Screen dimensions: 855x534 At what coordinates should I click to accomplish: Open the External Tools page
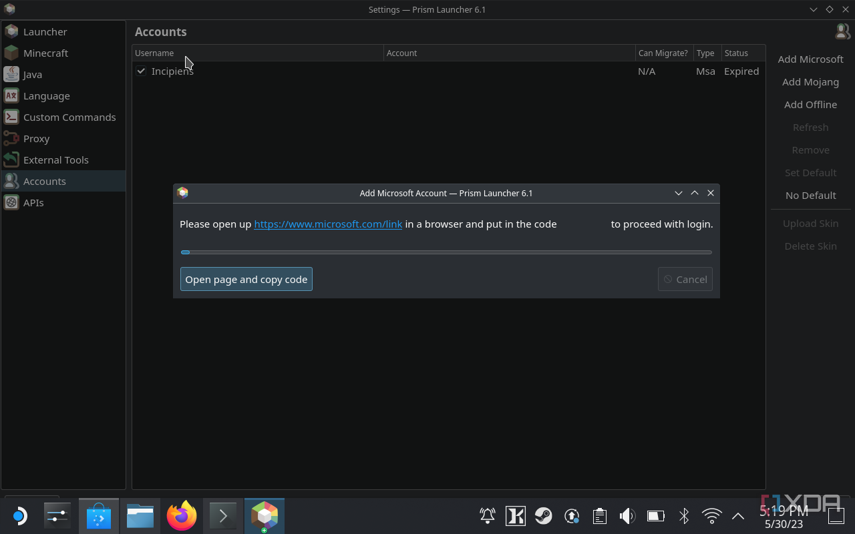pos(63,160)
